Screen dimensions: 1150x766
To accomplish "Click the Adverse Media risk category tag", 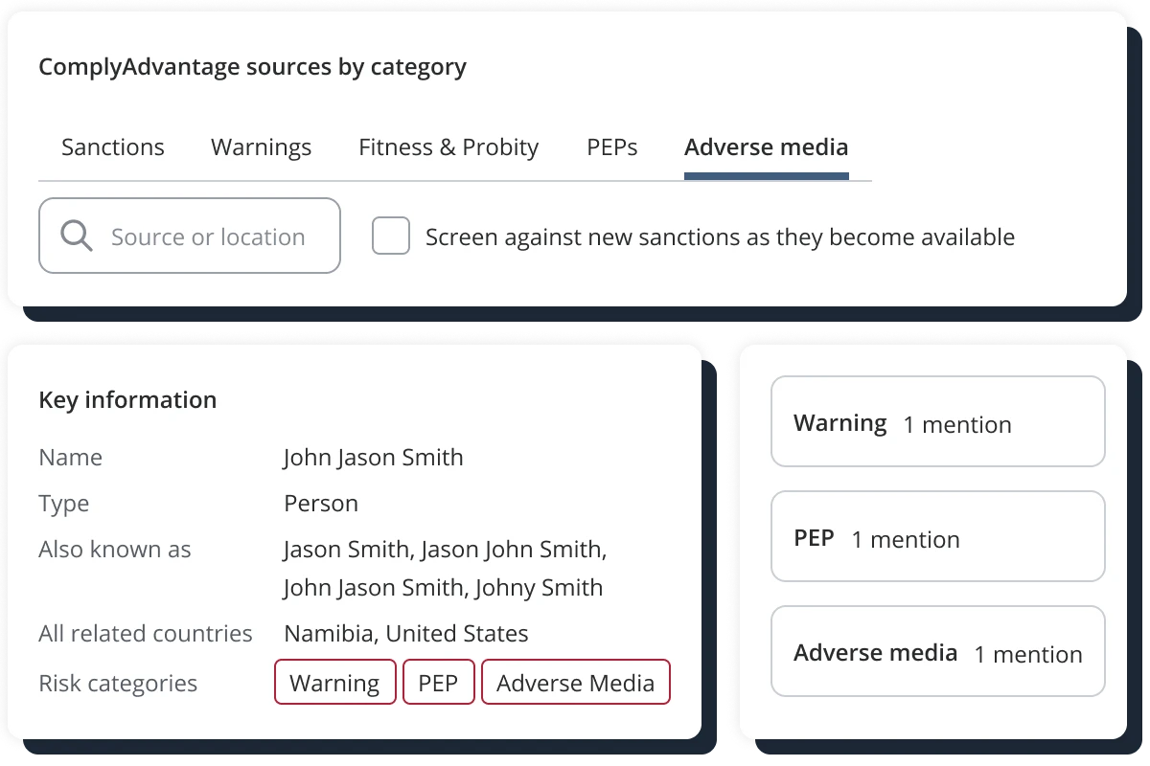I will click(575, 683).
